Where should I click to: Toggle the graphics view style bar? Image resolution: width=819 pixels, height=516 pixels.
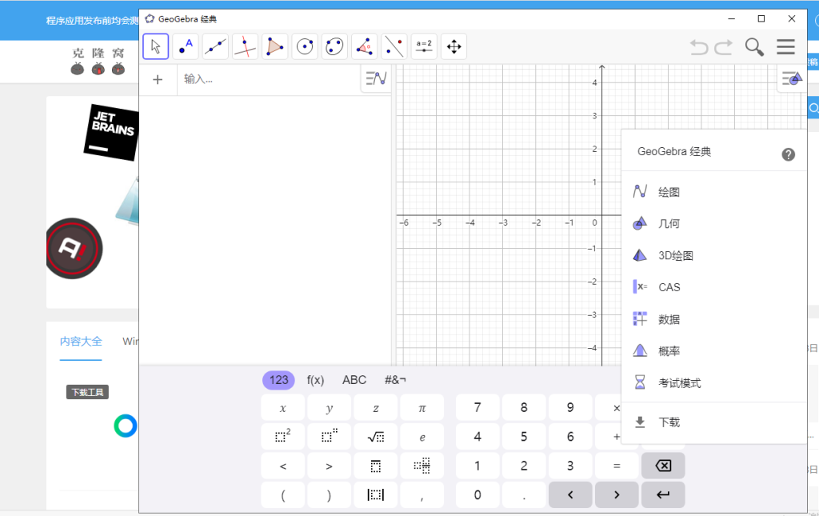point(791,79)
